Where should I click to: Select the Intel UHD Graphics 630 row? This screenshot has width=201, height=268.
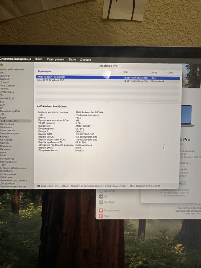click(108, 80)
